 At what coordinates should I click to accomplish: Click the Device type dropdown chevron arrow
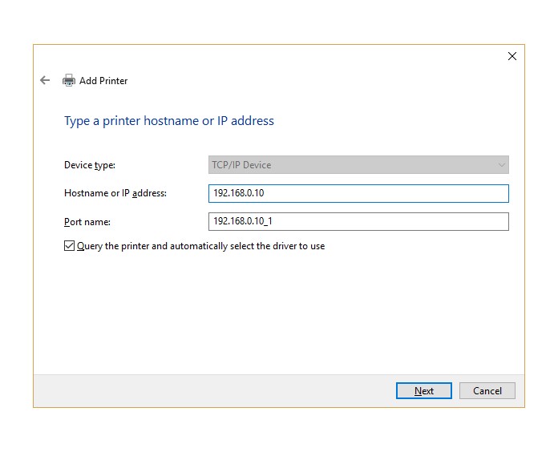click(x=502, y=165)
